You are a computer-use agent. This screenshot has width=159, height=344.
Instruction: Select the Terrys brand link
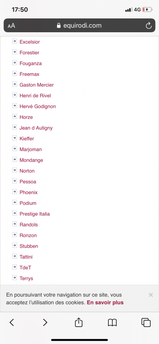(26, 278)
